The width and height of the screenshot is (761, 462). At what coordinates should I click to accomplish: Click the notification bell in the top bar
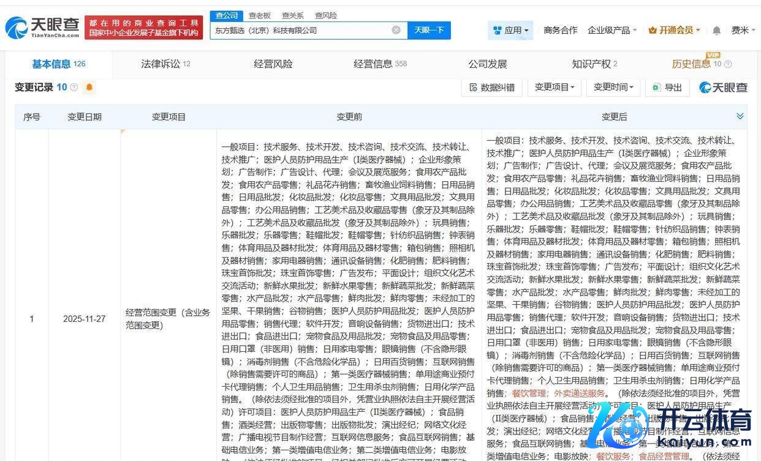coord(716,30)
